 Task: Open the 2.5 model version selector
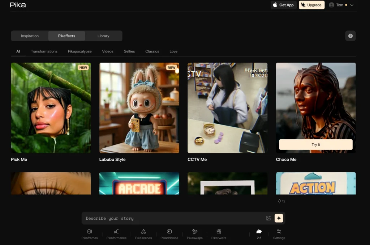click(x=259, y=233)
